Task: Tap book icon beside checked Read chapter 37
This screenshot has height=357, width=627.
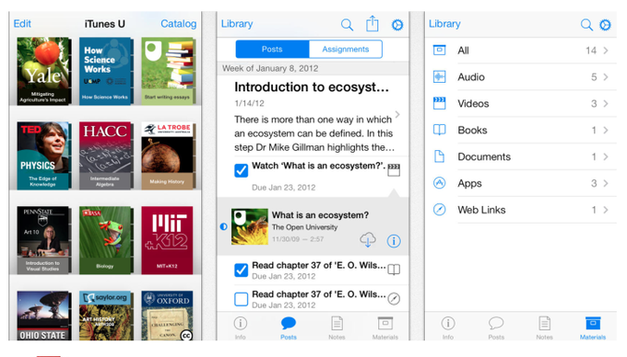Action: tap(394, 270)
